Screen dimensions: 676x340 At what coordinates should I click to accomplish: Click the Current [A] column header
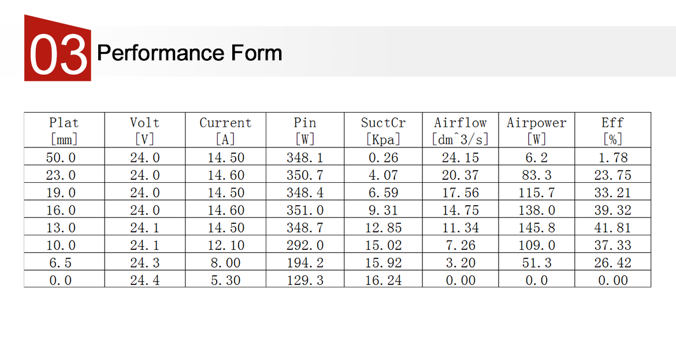click(x=225, y=131)
